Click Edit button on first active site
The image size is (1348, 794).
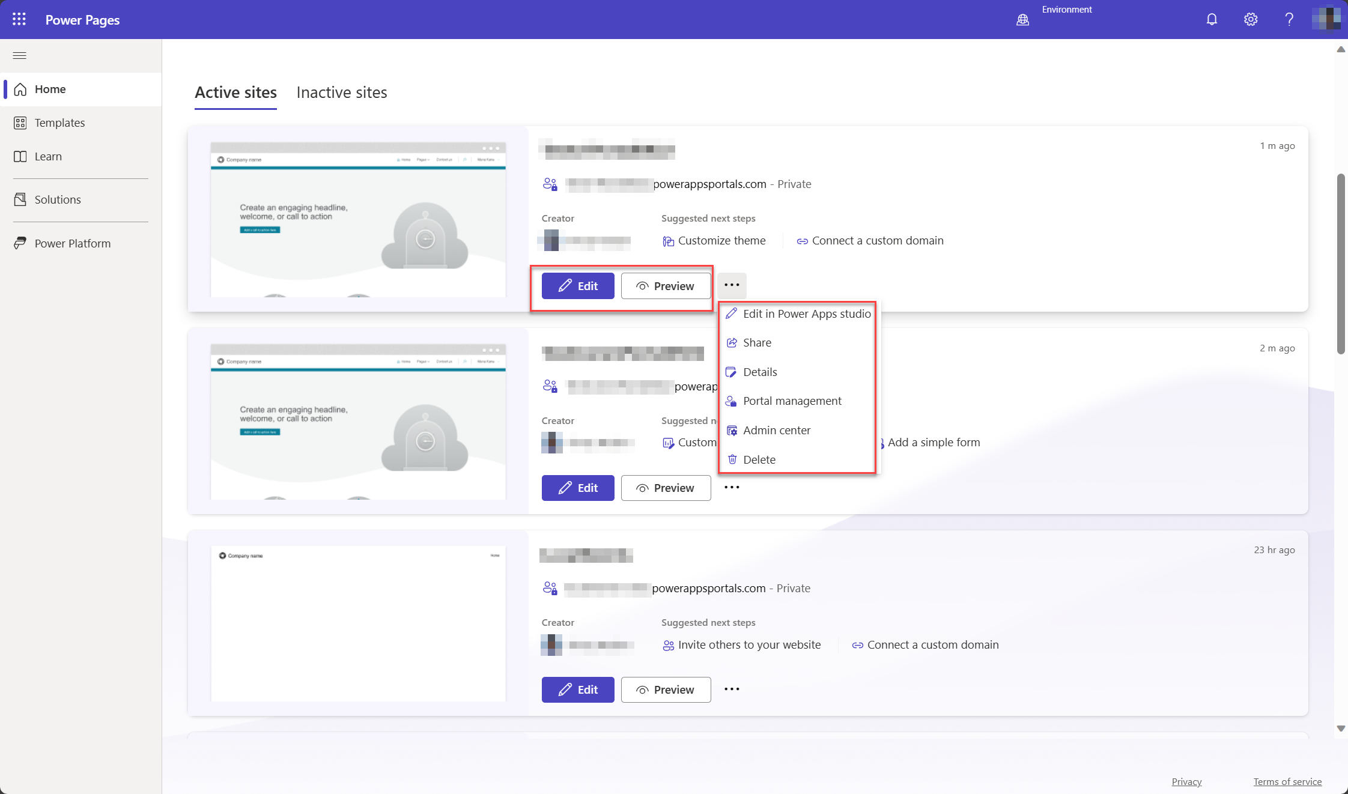point(577,285)
